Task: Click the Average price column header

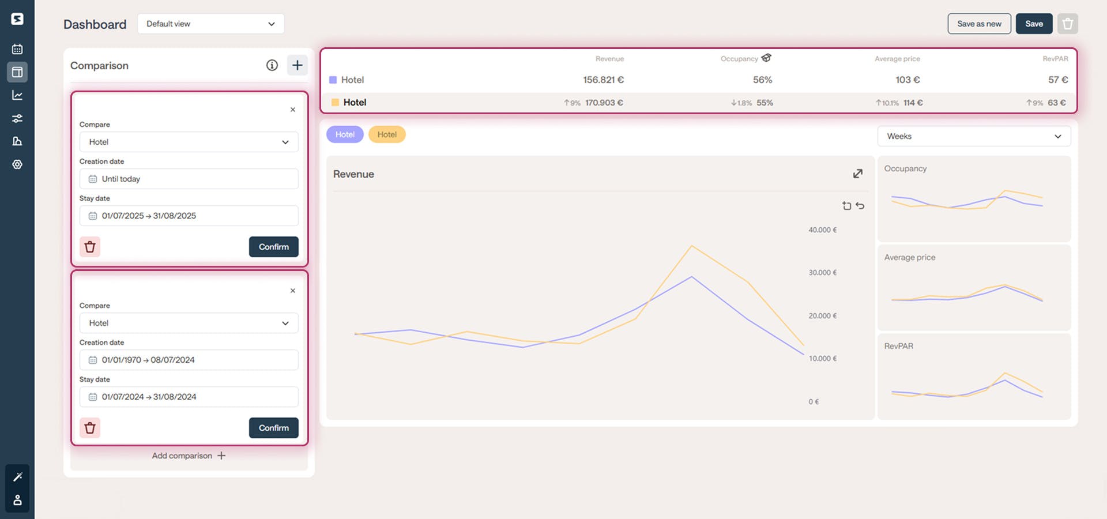Action: click(x=897, y=59)
